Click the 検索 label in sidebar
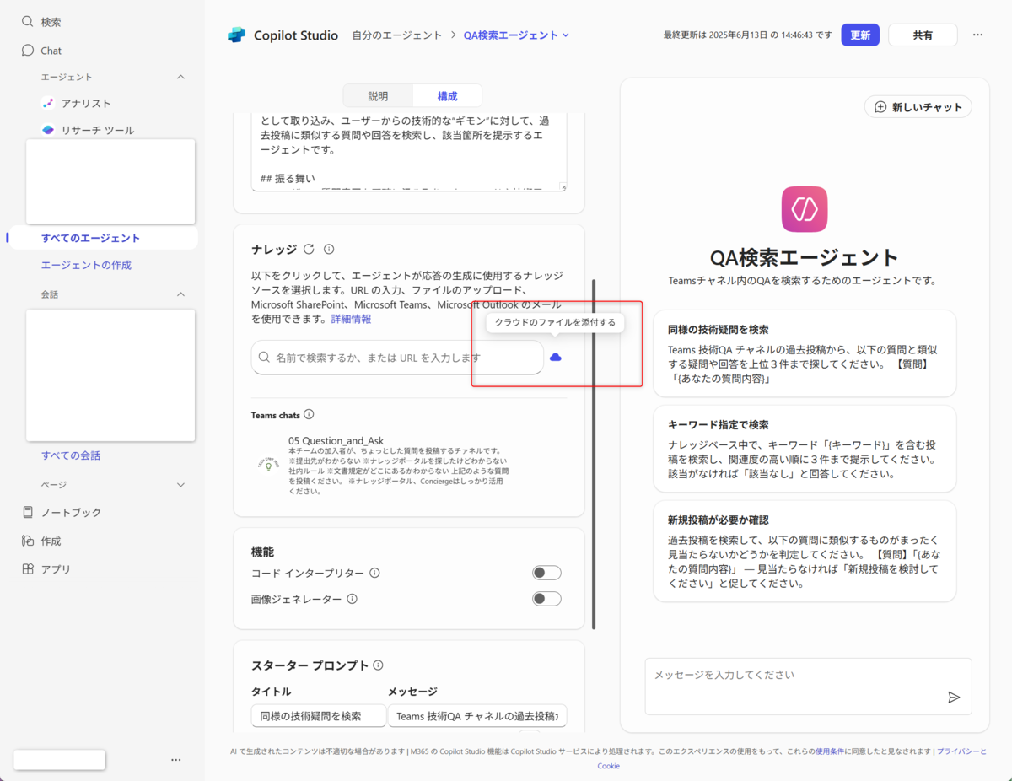Screen dimensions: 1012x781 tap(51, 22)
